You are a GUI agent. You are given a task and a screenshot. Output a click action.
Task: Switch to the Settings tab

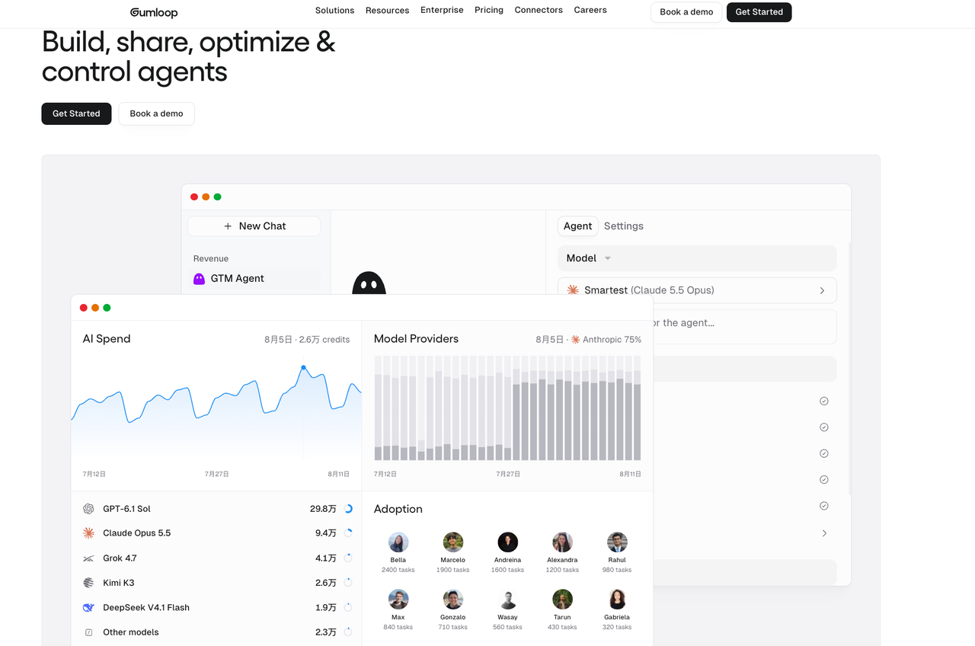click(x=624, y=226)
